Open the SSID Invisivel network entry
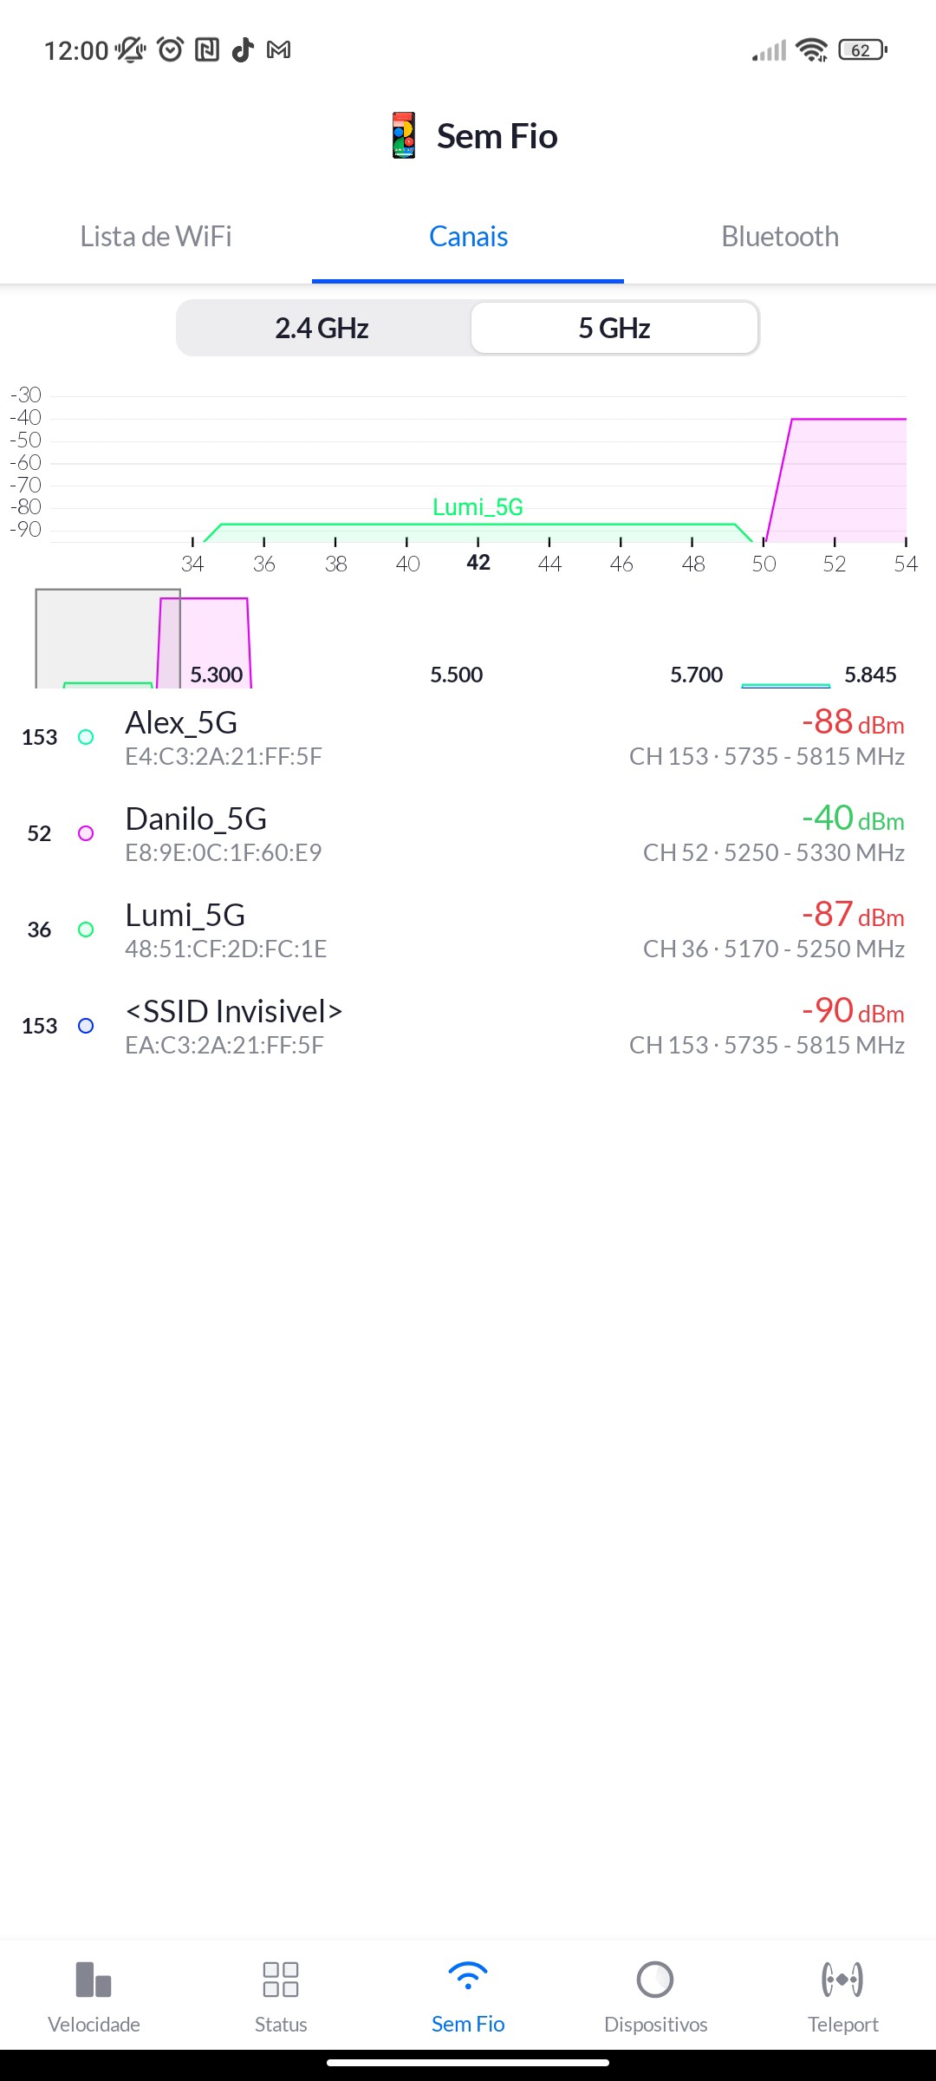This screenshot has height=2081, width=936. point(468,1027)
